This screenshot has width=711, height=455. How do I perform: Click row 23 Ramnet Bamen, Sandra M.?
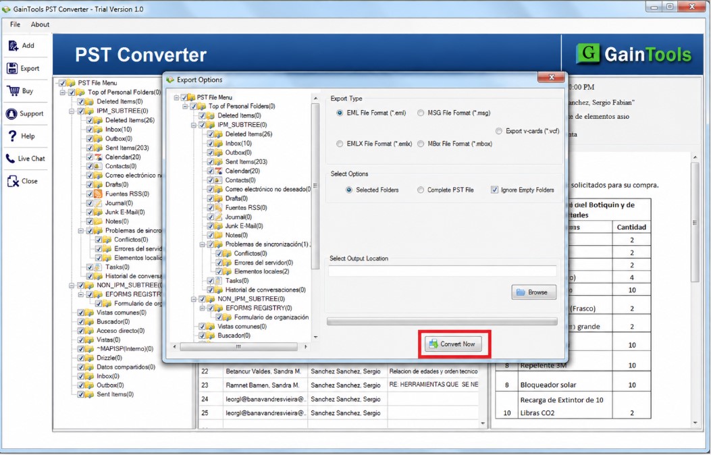(x=338, y=385)
